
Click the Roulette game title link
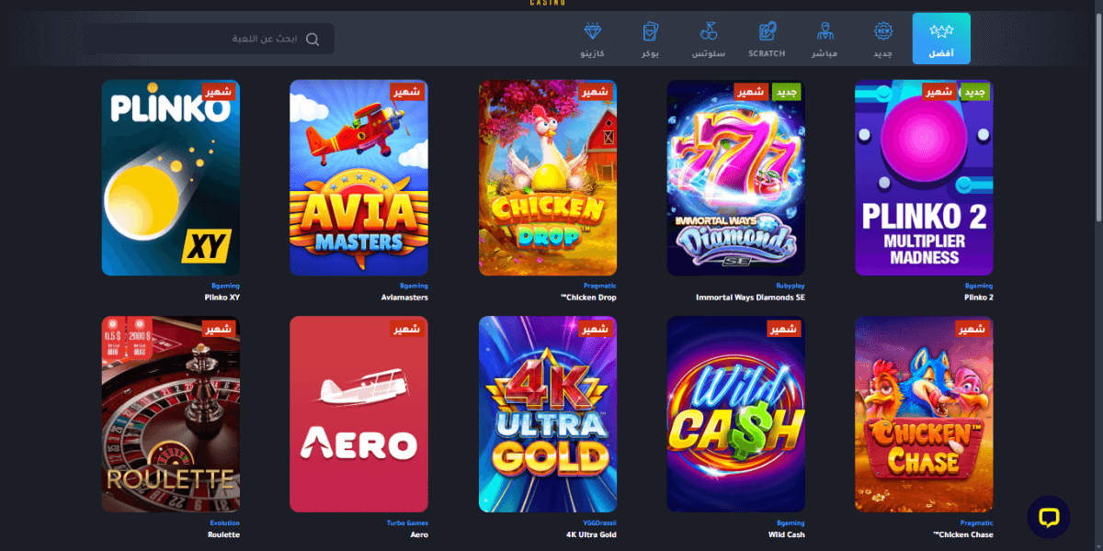(223, 534)
